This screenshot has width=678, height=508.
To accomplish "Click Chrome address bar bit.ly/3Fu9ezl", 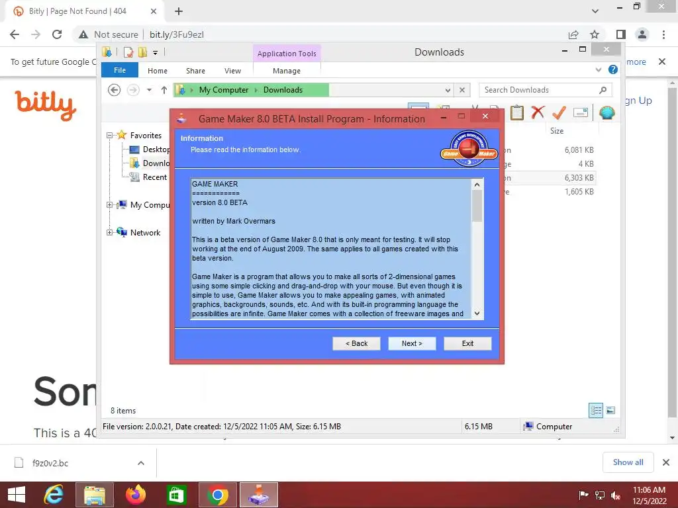I will 176,34.
